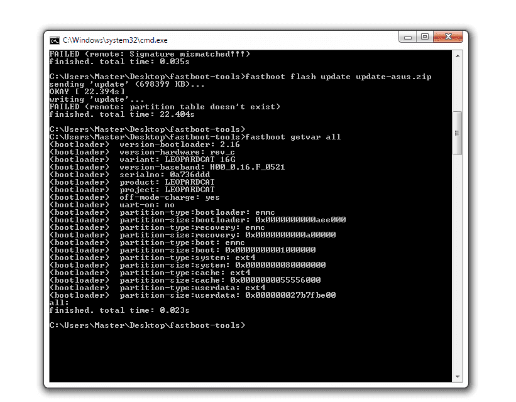Click the 'fastboot getvar all' command line
The height and width of the screenshot is (402, 516).
(x=195, y=137)
